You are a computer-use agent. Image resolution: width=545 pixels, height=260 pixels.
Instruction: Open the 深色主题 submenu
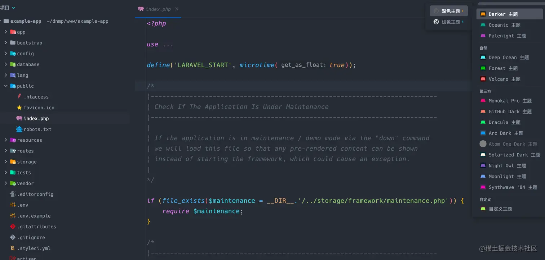click(x=449, y=11)
